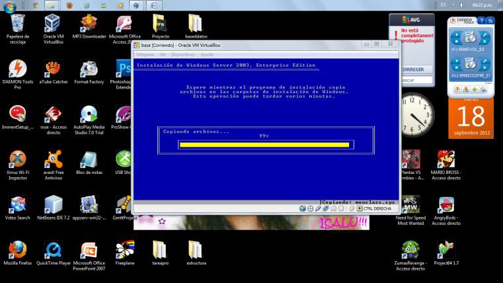Screen dimensions: 503x283
Task: Select the ZumasRevenge desktop shortcut
Action: (410, 256)
